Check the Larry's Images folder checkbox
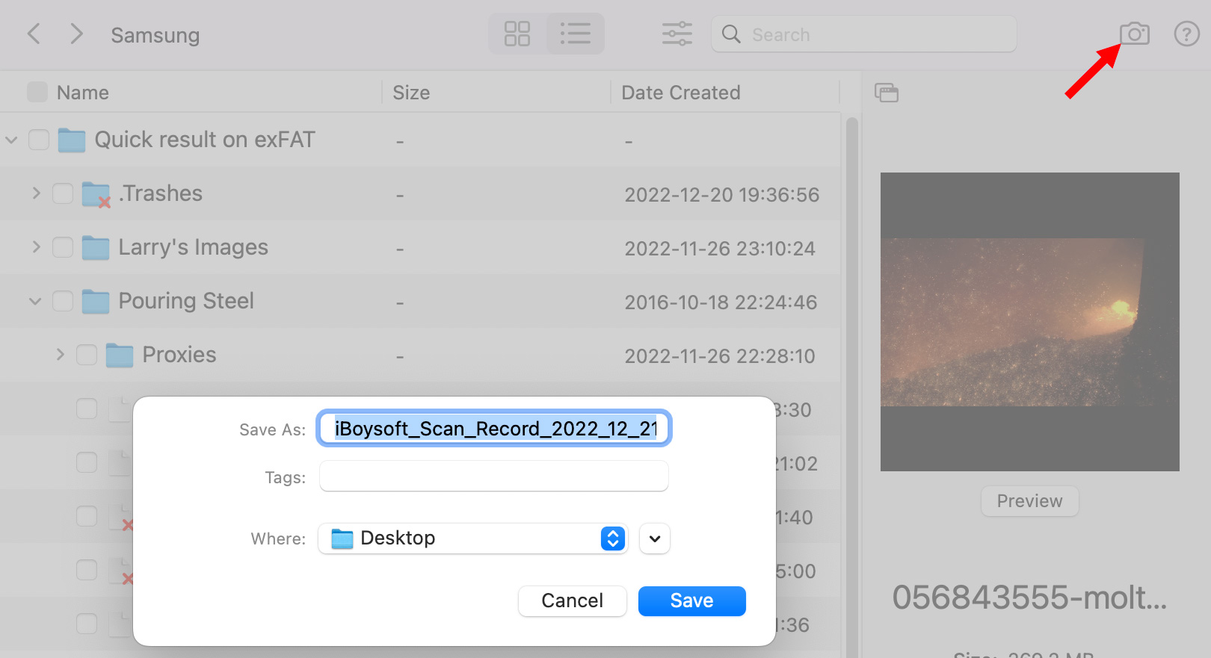Screen dimensions: 1211x658 tap(63, 247)
